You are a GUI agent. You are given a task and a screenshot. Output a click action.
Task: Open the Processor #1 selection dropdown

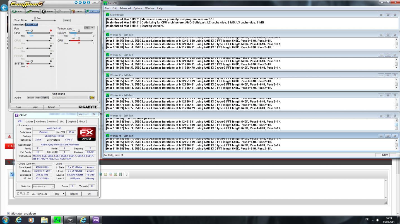coord(44,186)
